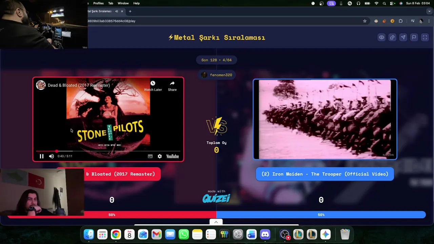Open Finder from the Dock
The height and width of the screenshot is (244, 434).
click(x=89, y=234)
